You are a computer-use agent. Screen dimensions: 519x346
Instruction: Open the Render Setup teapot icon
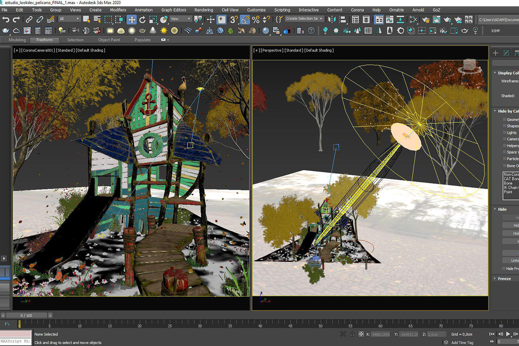pos(426,19)
